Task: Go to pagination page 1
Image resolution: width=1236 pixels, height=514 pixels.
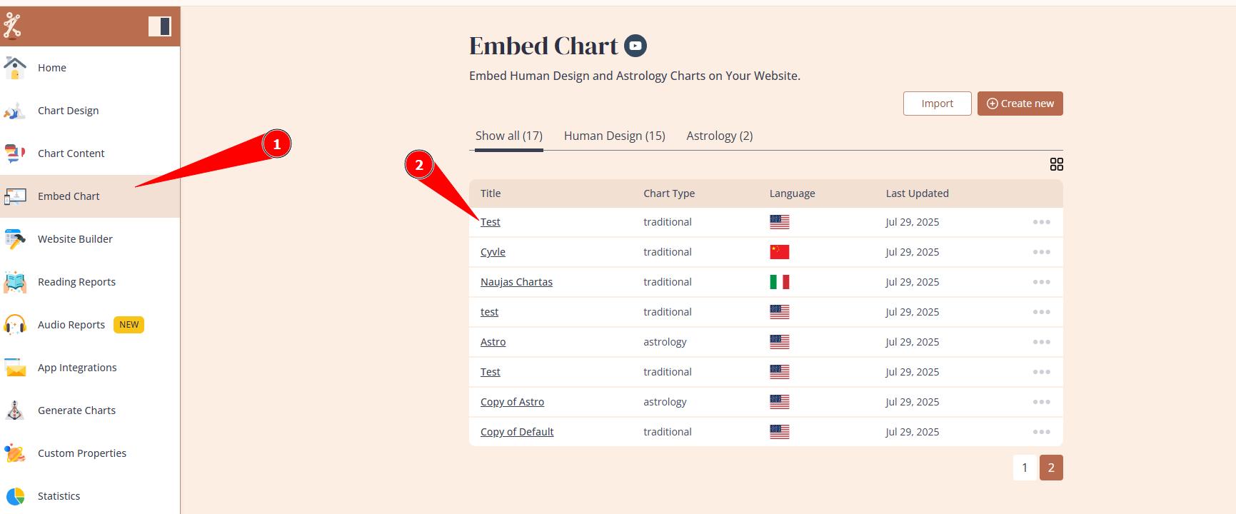Action: tap(1025, 468)
